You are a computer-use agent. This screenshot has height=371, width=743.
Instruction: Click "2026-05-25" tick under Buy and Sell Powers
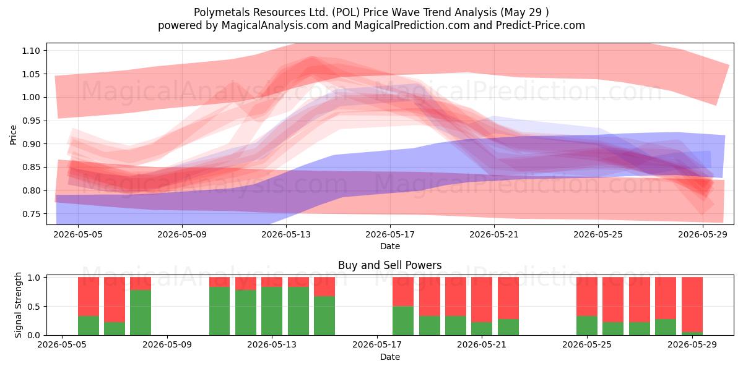pos(587,346)
